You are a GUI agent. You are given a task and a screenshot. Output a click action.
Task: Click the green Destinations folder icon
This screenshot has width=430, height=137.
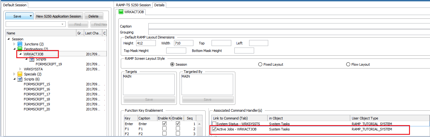point(20,49)
